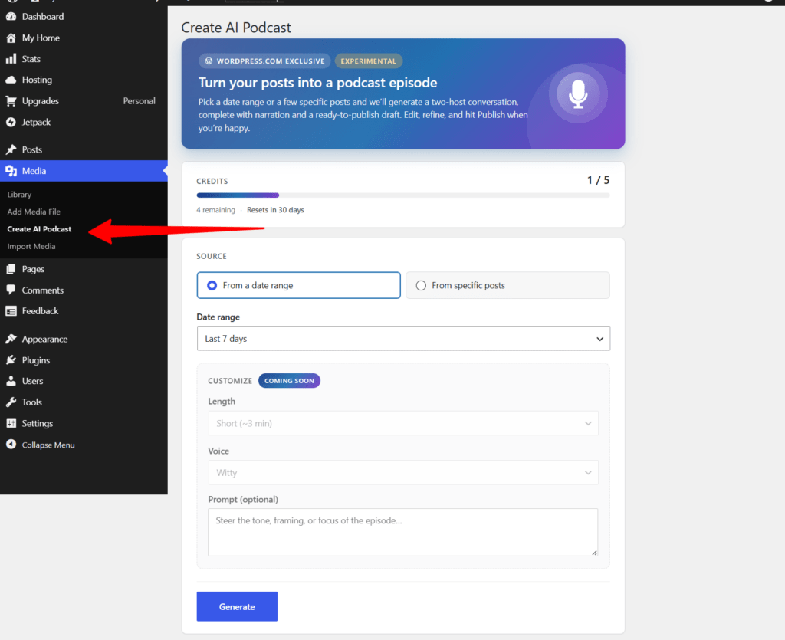Click the Users person icon

11,381
